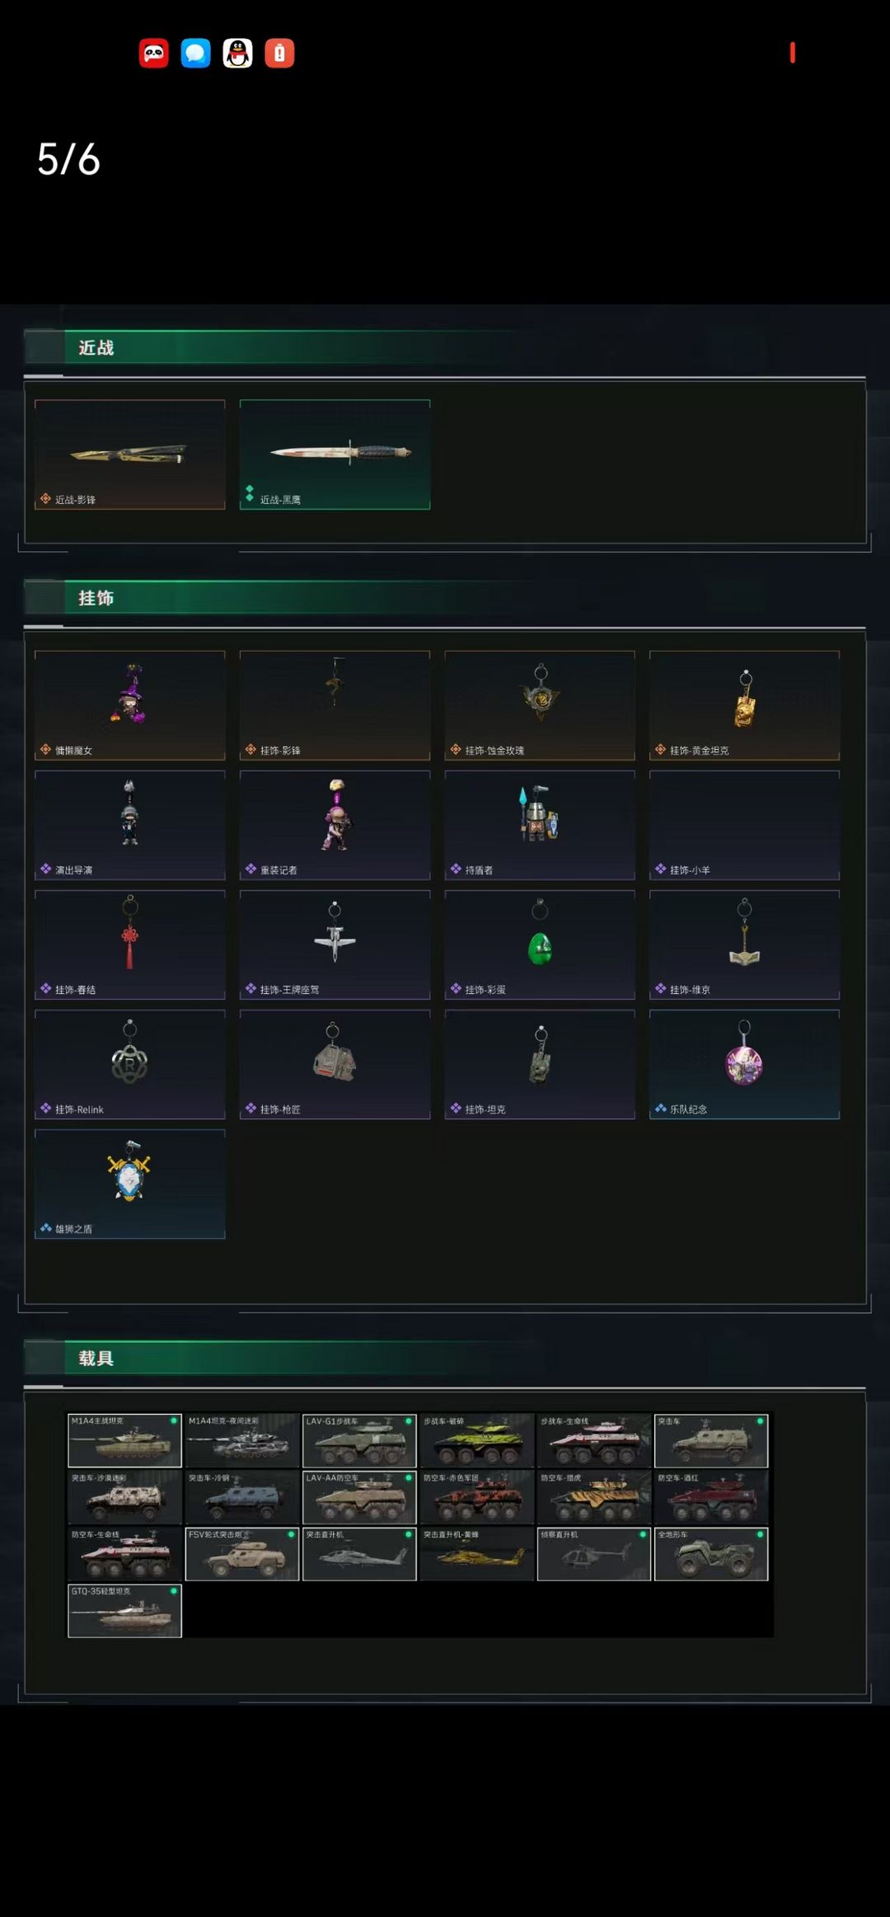Open the 载具 section header
Viewport: 890px width, 1917px height.
(96, 1359)
